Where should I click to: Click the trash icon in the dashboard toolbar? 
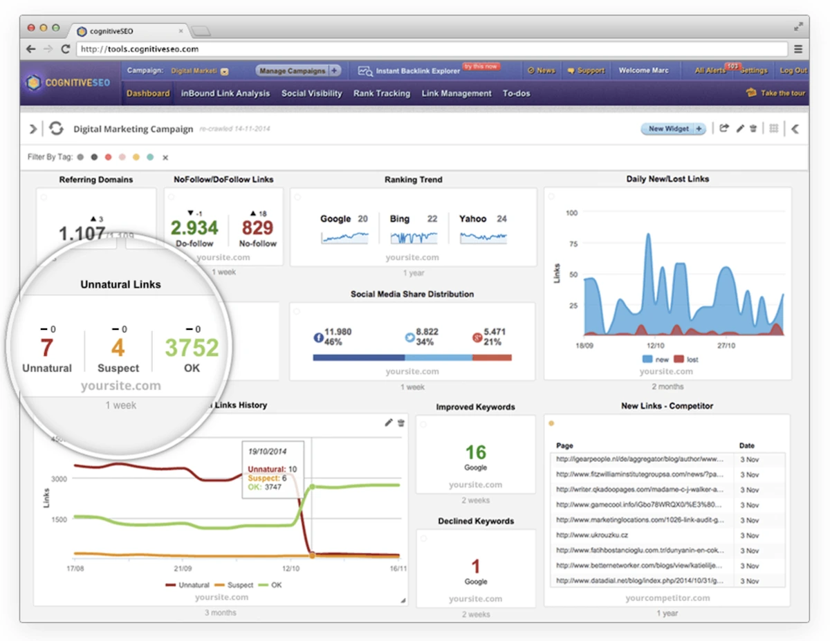tap(754, 128)
